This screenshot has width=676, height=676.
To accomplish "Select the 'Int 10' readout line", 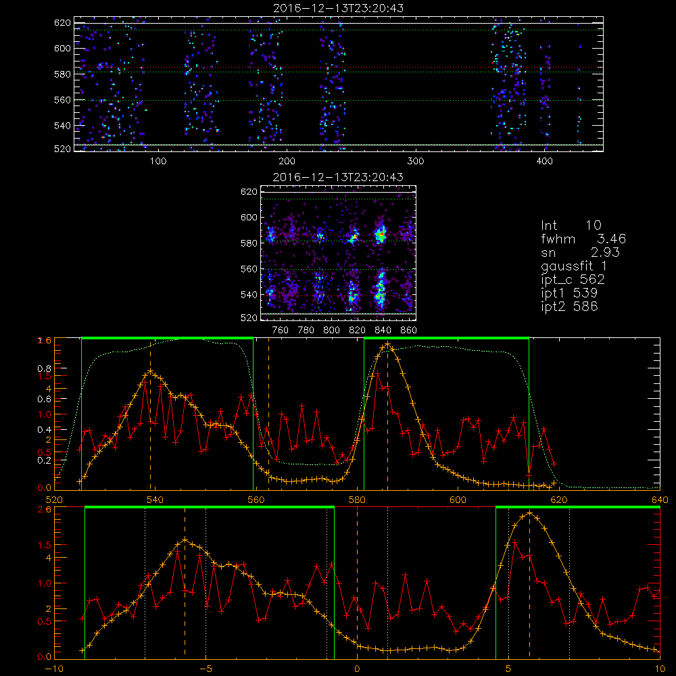I will (571, 225).
